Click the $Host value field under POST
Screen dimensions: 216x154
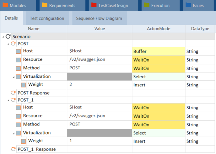[99, 51]
